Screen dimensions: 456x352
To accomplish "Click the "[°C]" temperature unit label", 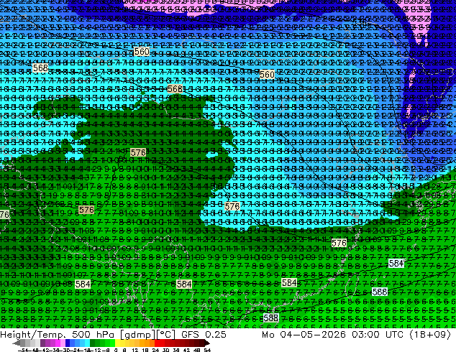I will coord(165,335).
